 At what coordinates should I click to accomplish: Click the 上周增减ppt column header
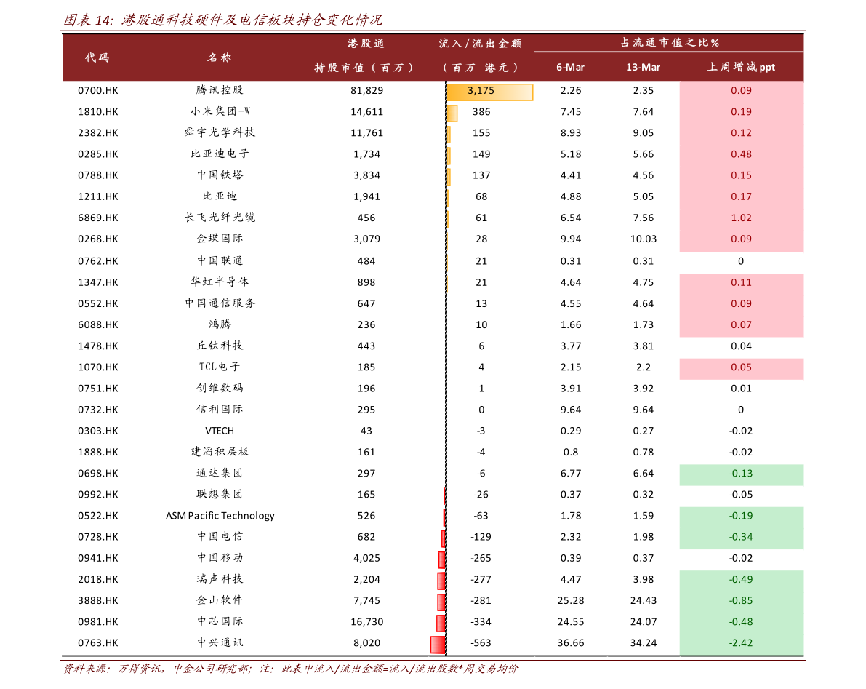pyautogui.click(x=741, y=68)
